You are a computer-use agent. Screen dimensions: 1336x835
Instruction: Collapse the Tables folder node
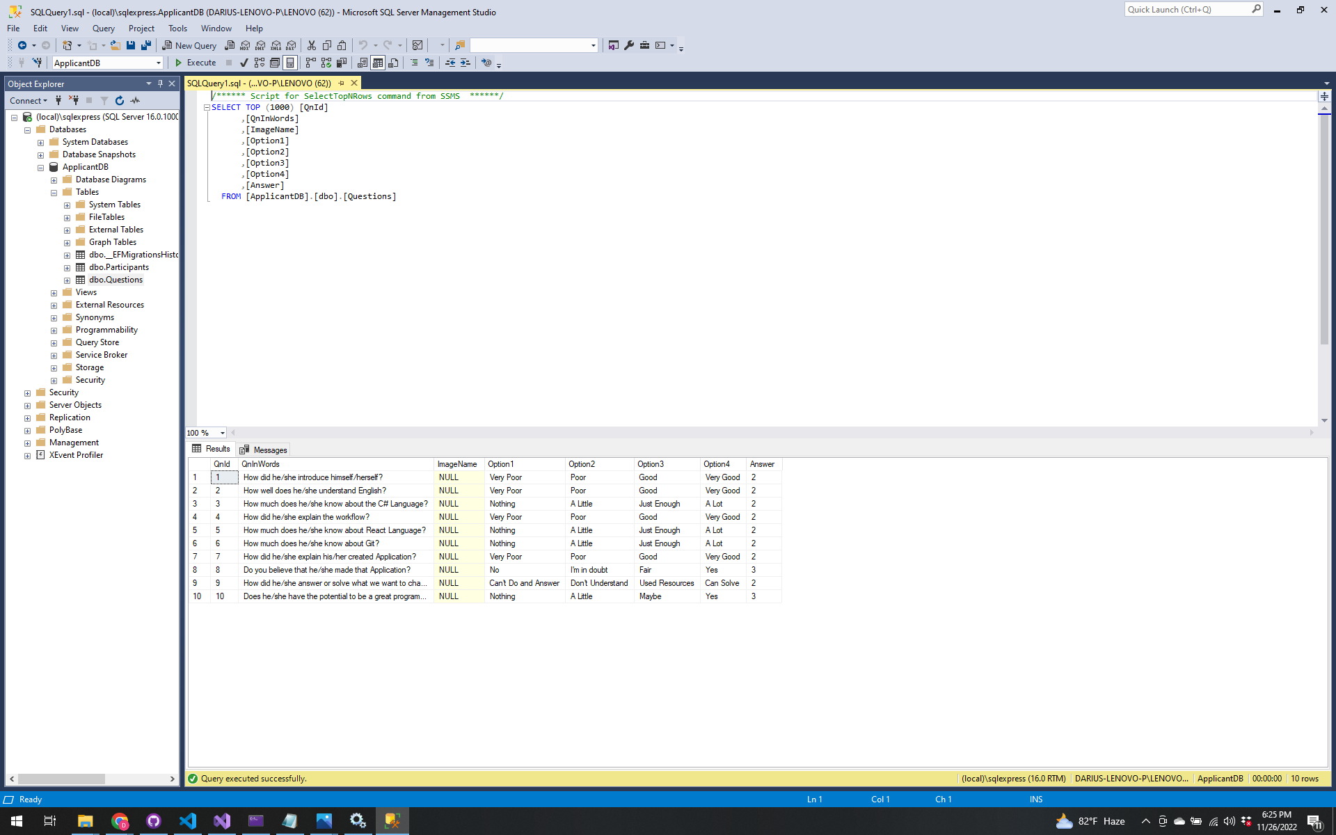coord(54,193)
